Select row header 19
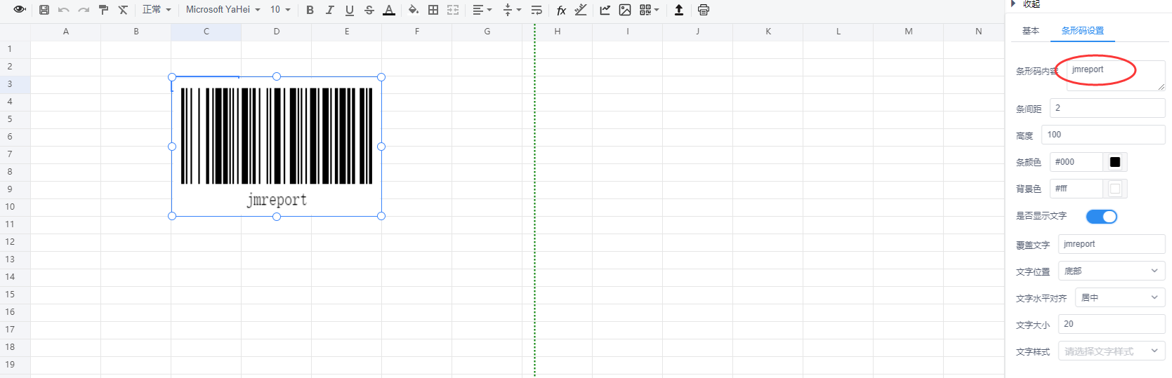Image resolution: width=1172 pixels, height=378 pixels. [15, 365]
